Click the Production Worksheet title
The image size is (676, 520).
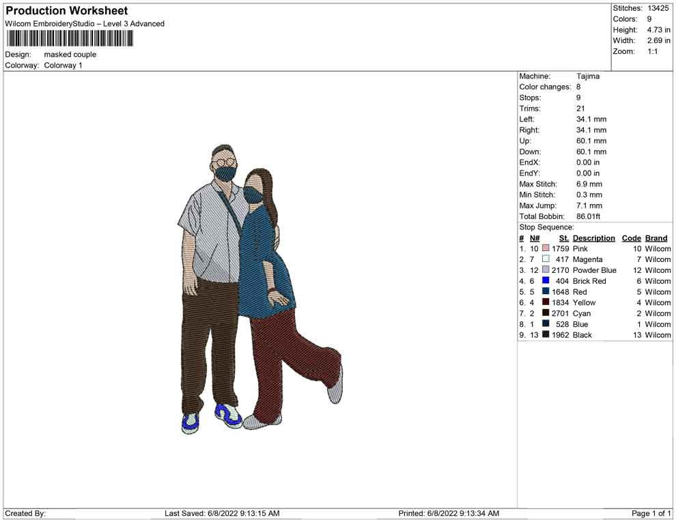pos(67,11)
